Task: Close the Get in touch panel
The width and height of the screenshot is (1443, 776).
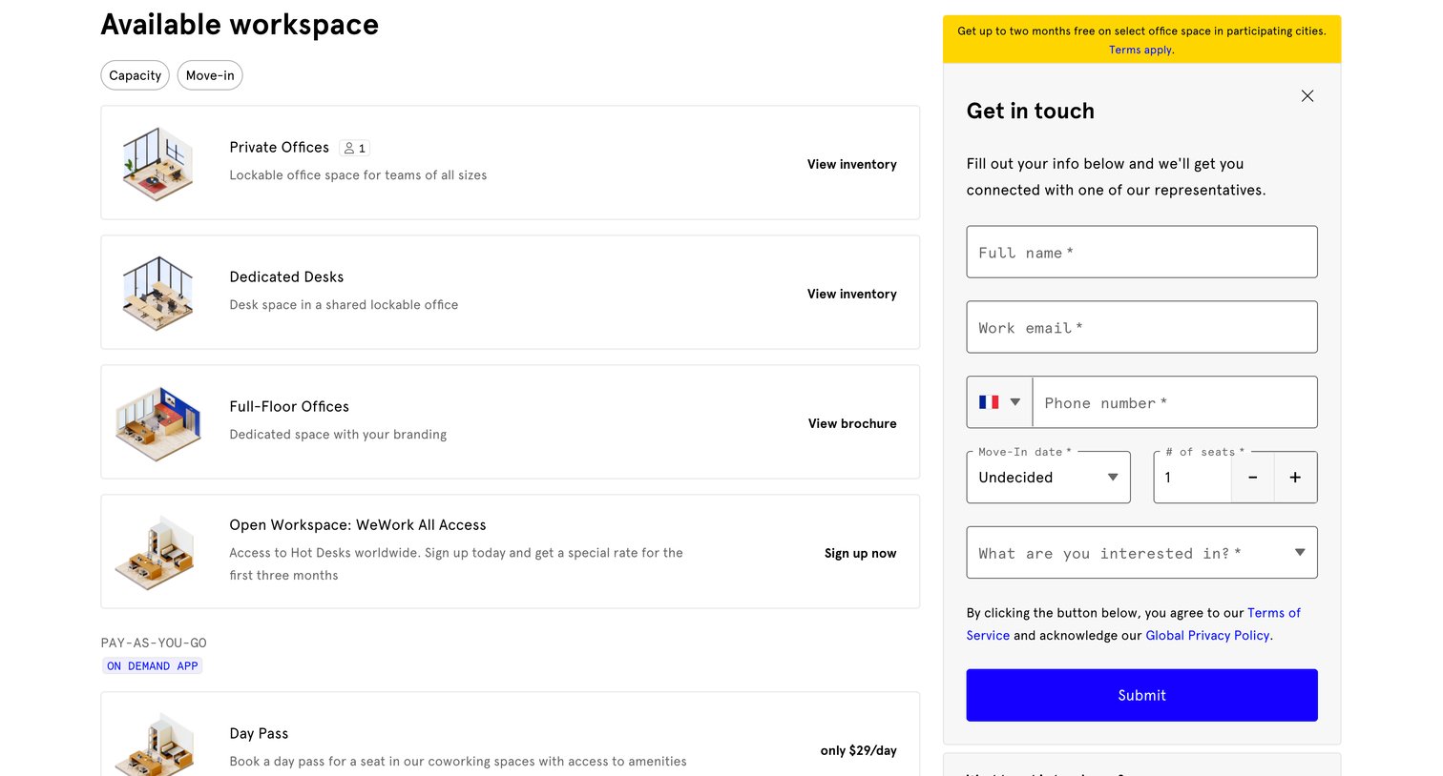Action: coord(1307,96)
